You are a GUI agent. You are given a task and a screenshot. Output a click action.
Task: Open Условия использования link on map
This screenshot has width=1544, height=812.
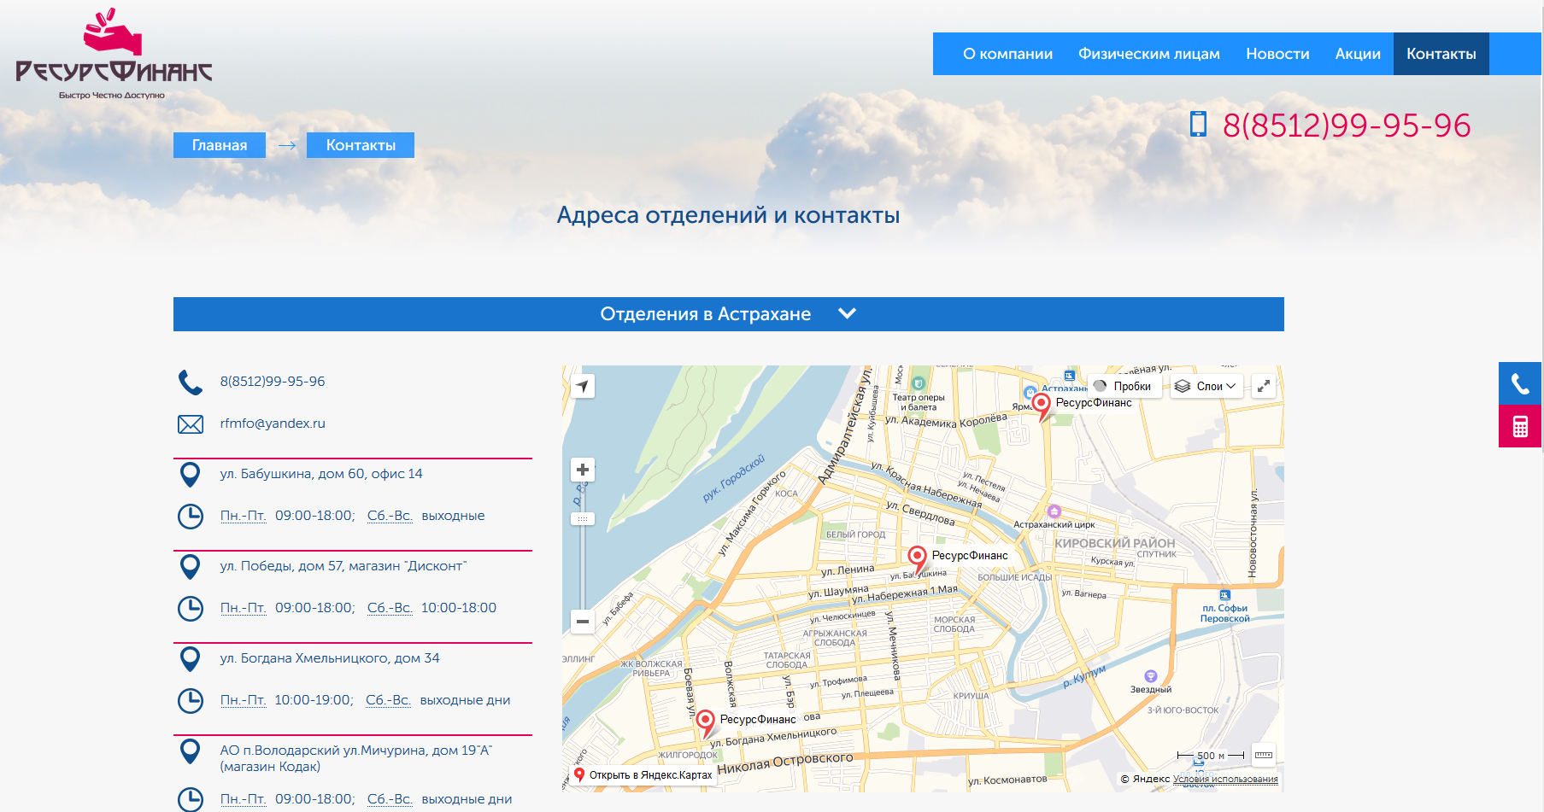tap(1225, 779)
